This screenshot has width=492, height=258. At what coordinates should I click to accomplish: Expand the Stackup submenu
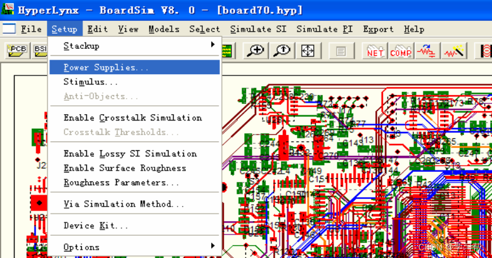pos(134,46)
